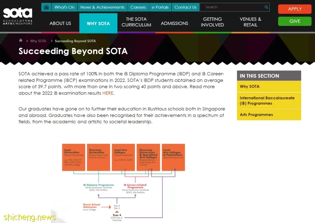Click the Overseas Universities orange box
Screen dimensions: 315x223
[99, 157]
